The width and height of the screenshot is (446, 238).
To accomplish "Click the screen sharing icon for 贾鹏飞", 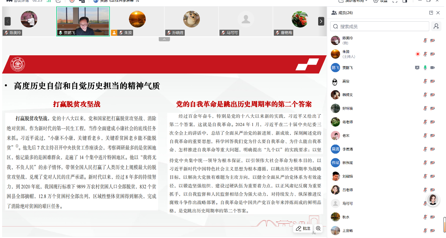I will point(417,68).
